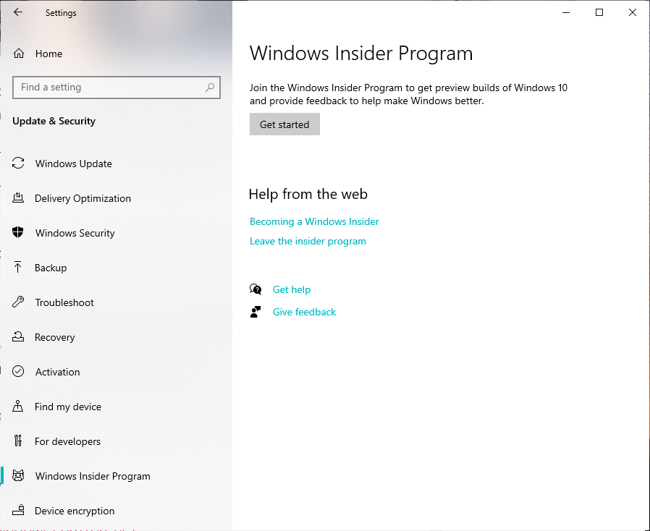The image size is (650, 531).
Task: Focus the Find a setting search box
Action: point(109,88)
